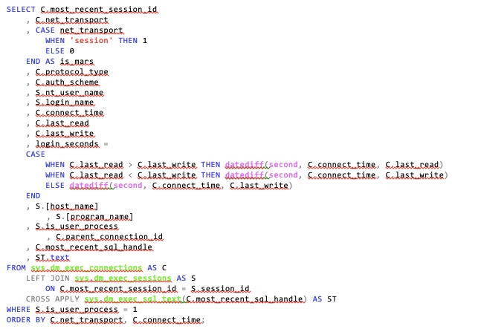
Task: Click S.[host_name] column
Action: (67, 206)
